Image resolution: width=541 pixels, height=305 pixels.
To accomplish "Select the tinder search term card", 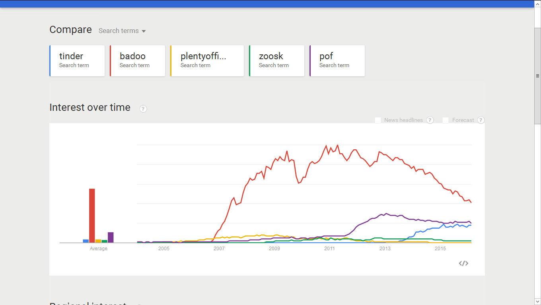I will [77, 61].
